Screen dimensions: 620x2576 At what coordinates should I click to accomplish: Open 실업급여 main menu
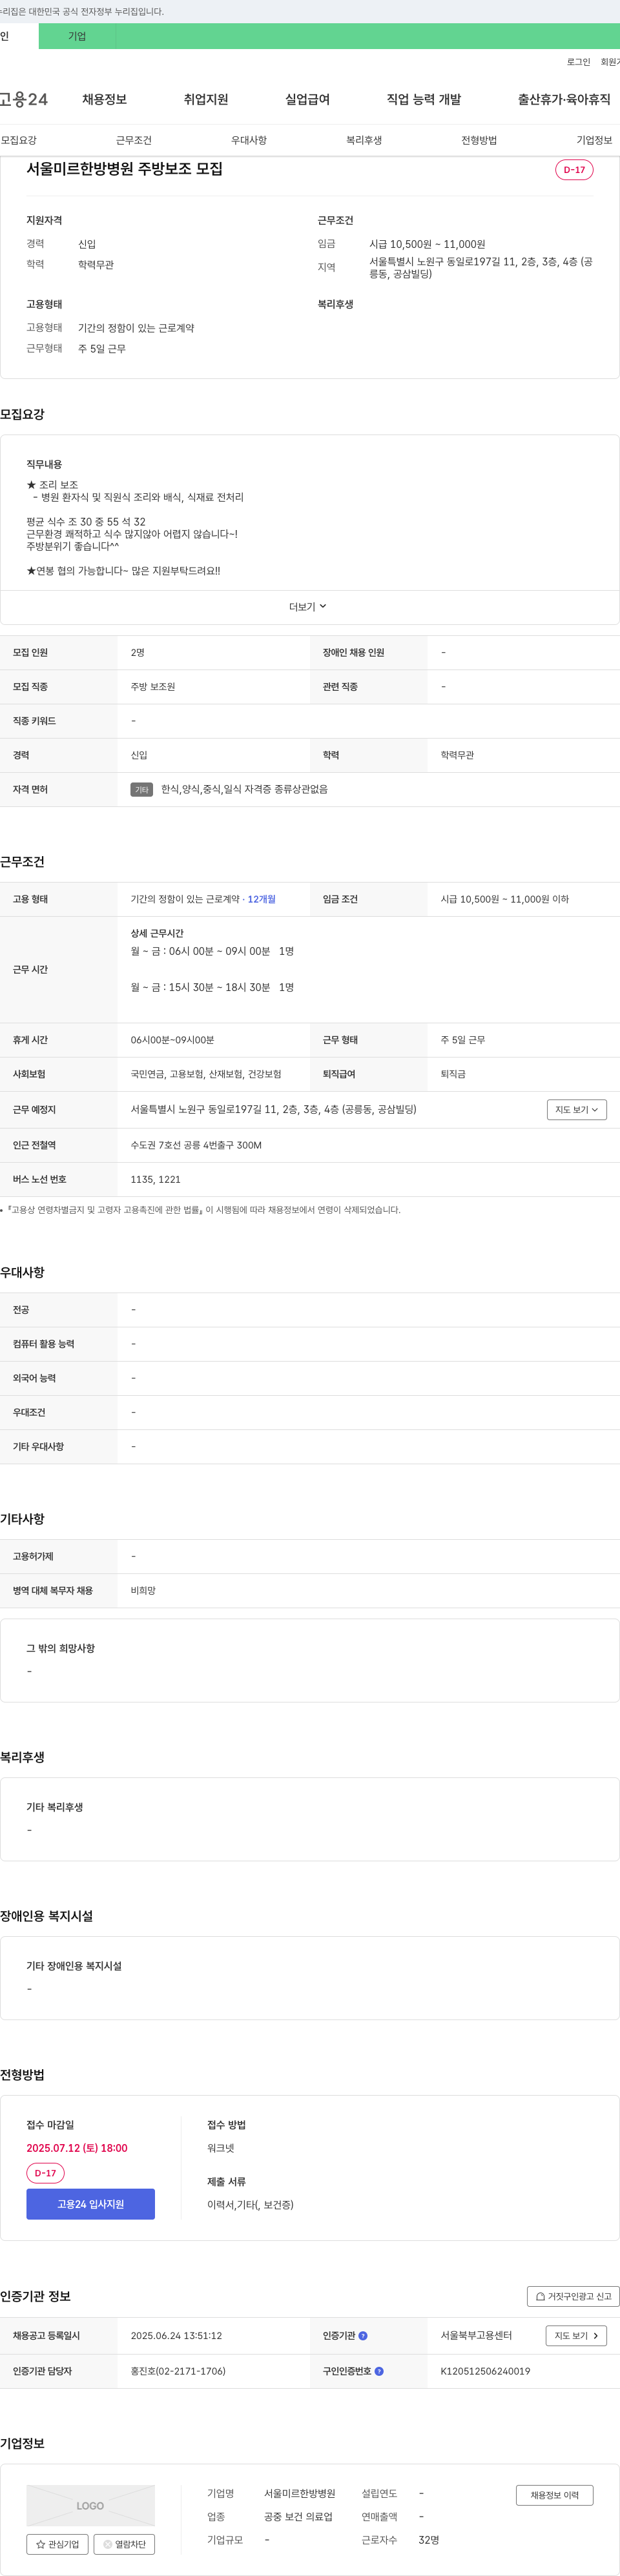click(x=307, y=99)
